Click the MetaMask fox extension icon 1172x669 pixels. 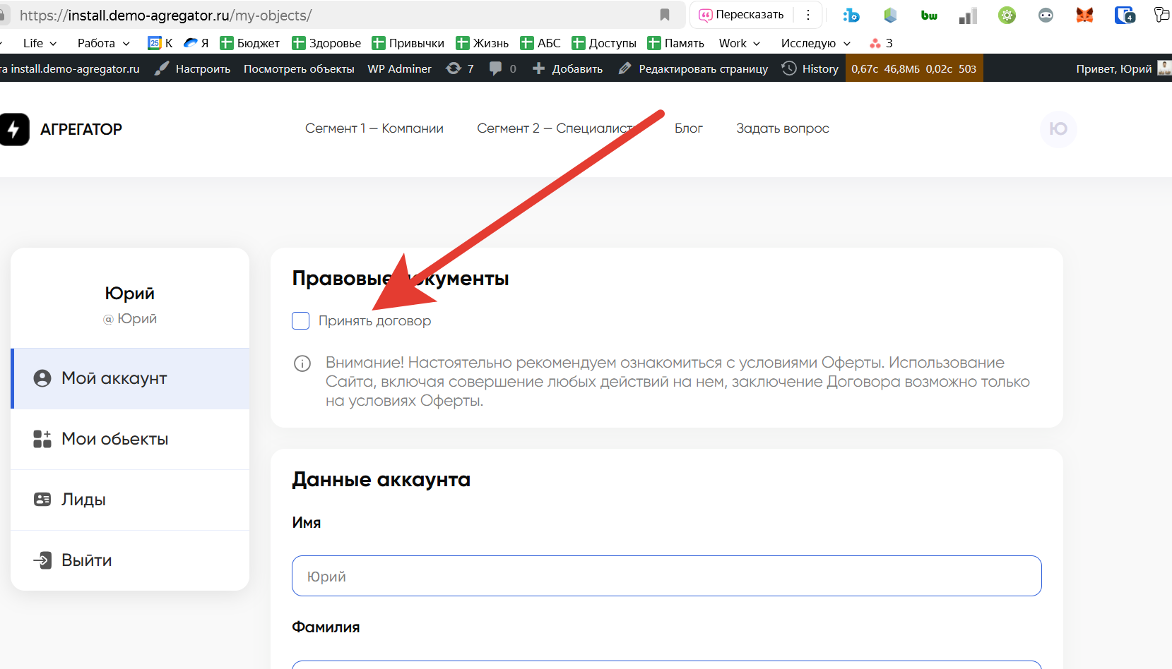click(x=1084, y=15)
